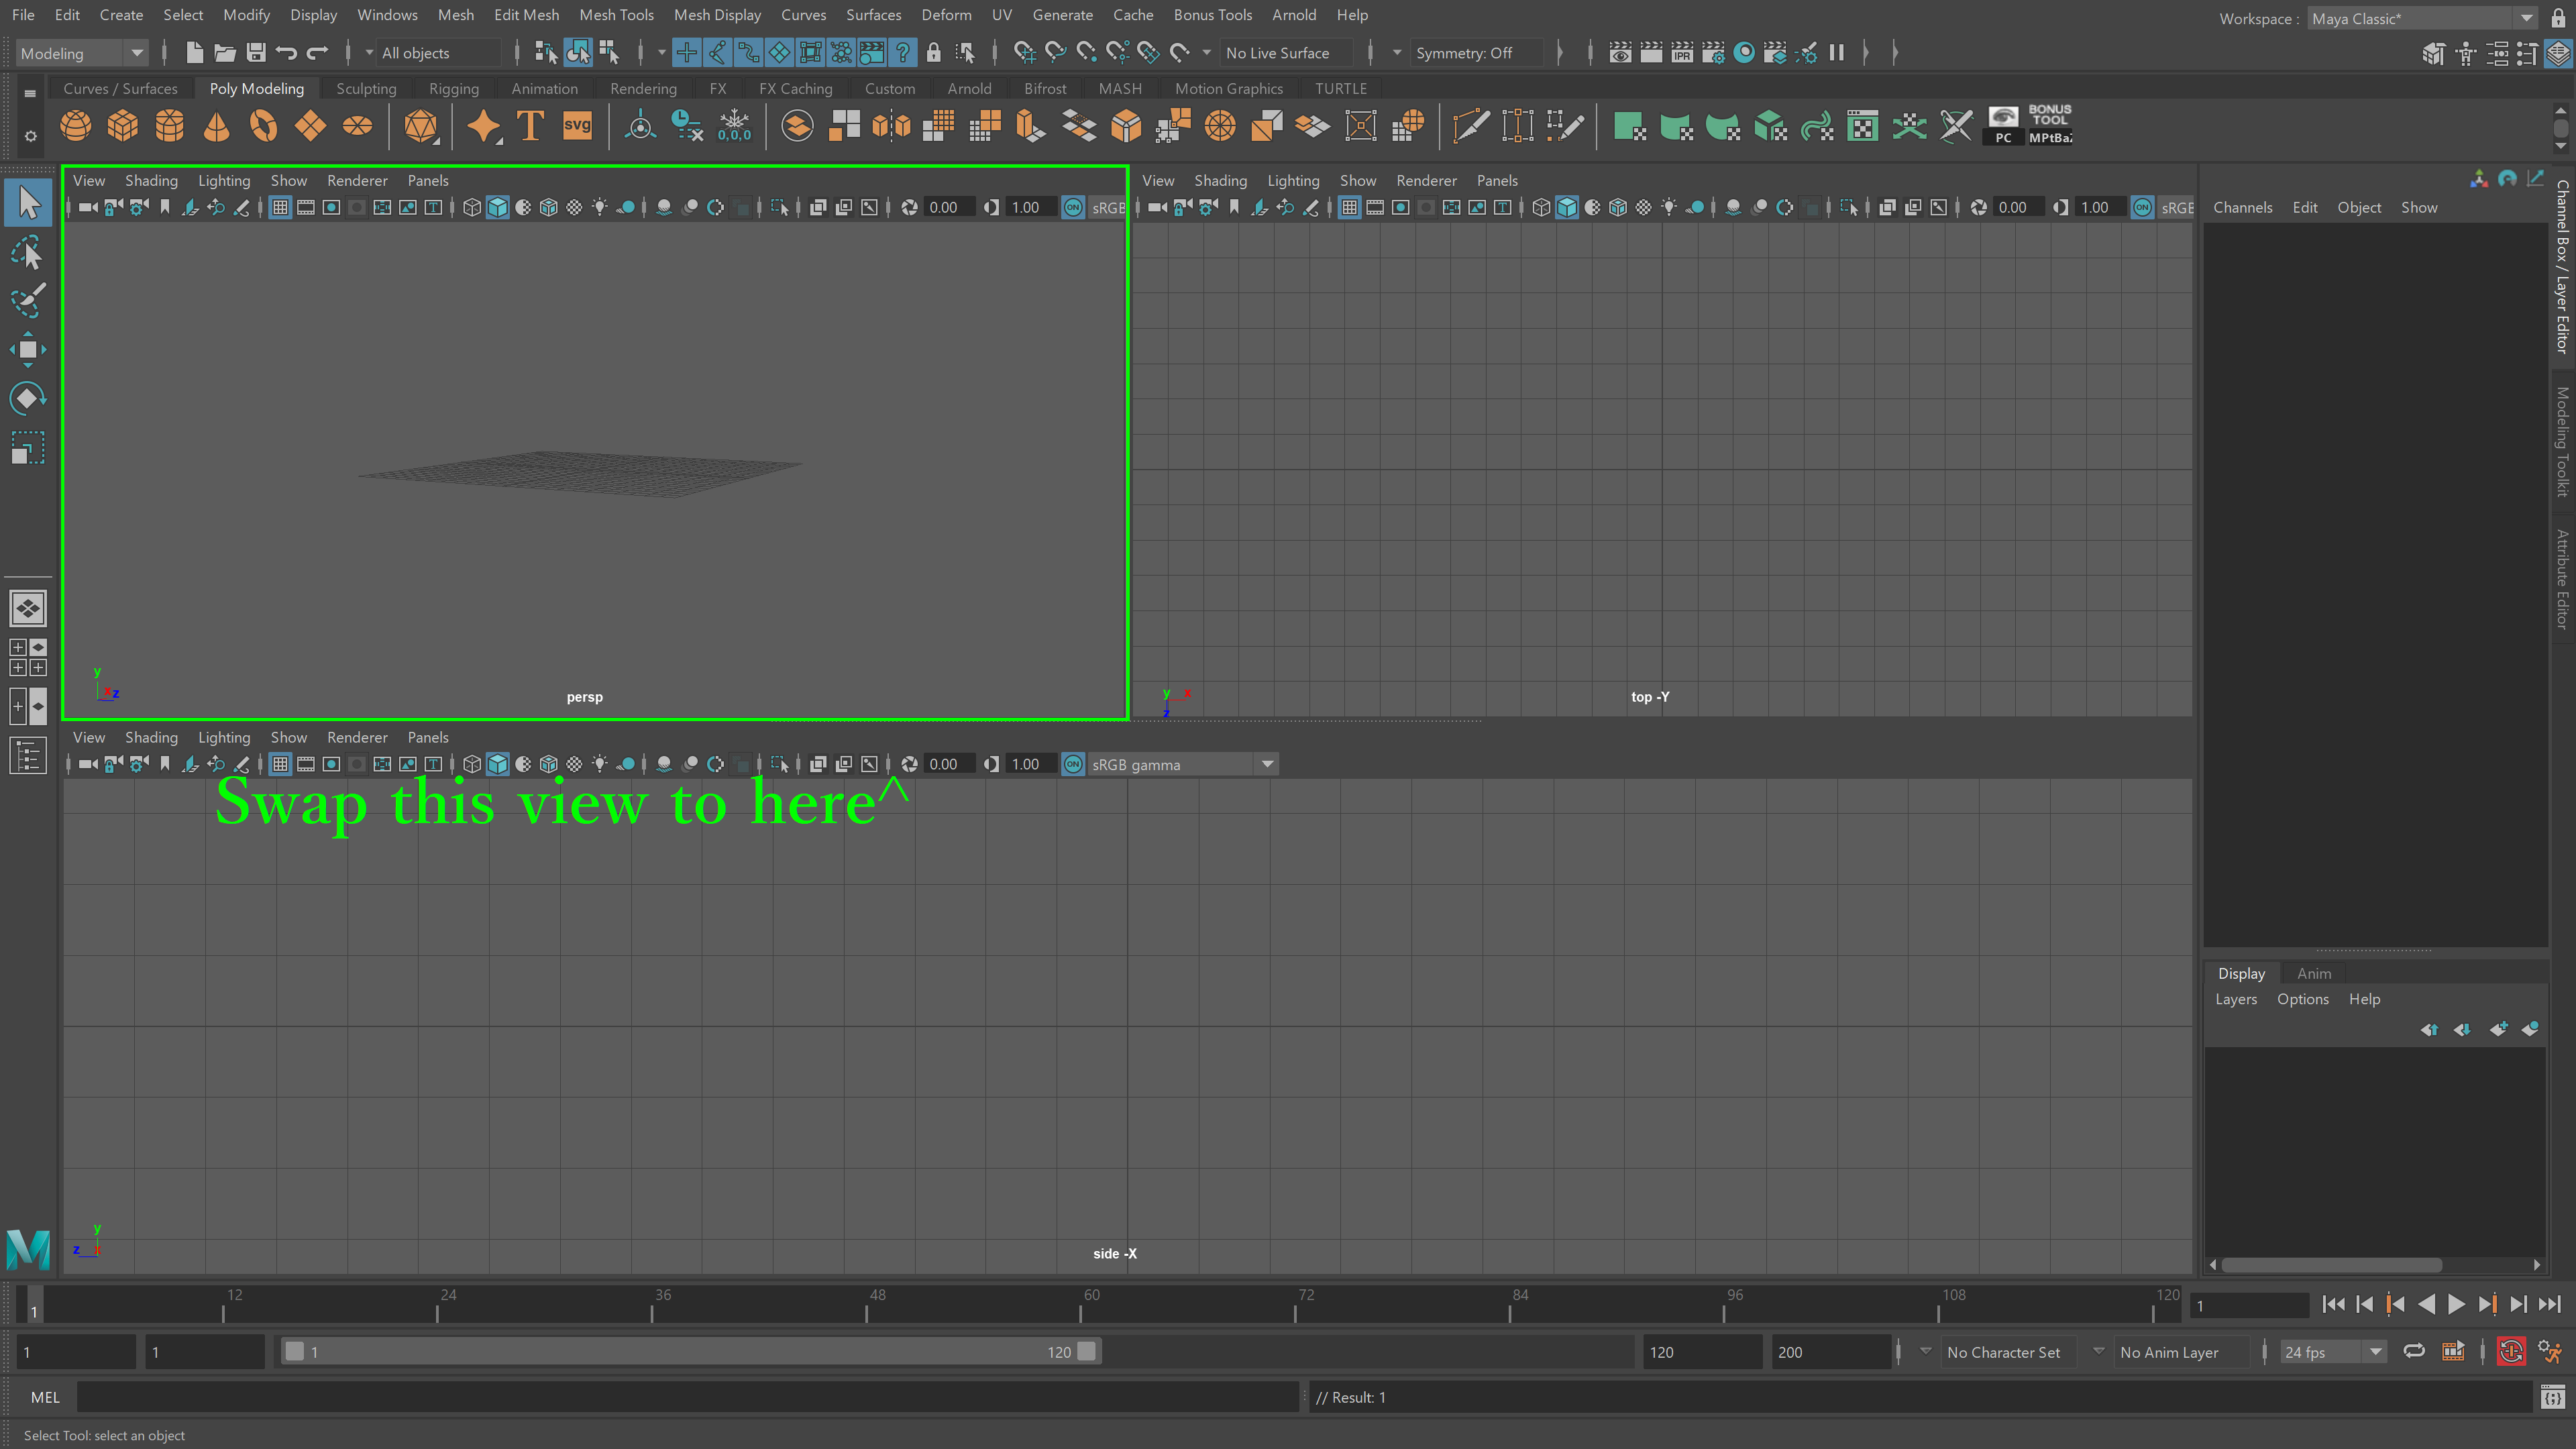Toggle sRGB gamma color display
The width and height of the screenshot is (2576, 1449).
(x=1072, y=764)
